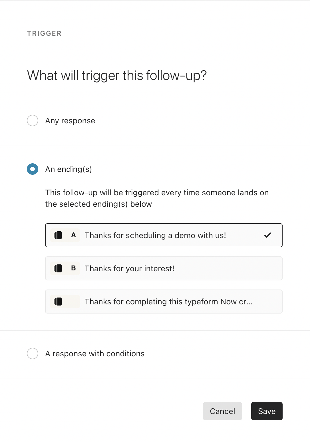Select the Any response radio button
This screenshot has height=442, width=310.
[x=33, y=120]
